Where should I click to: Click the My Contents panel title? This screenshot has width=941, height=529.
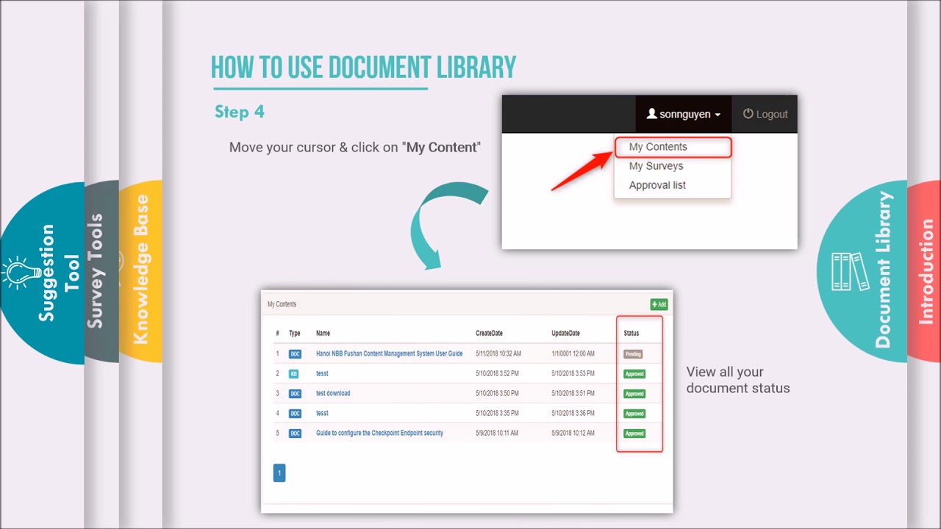pos(282,304)
